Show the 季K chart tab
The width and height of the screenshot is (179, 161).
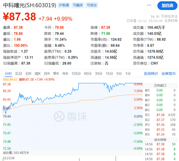pos(56,74)
